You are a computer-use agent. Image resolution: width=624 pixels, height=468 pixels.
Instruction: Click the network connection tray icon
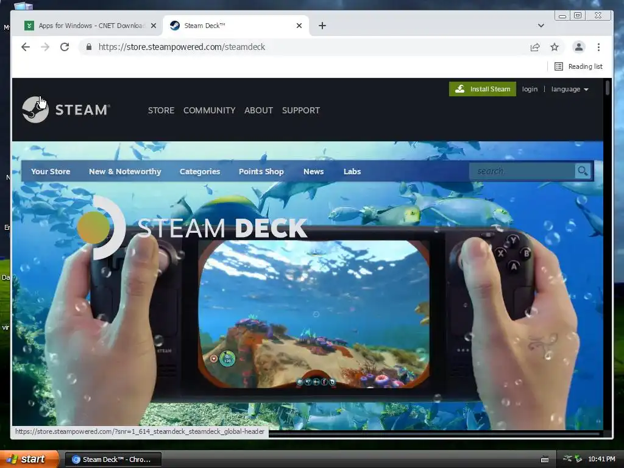pos(567,458)
